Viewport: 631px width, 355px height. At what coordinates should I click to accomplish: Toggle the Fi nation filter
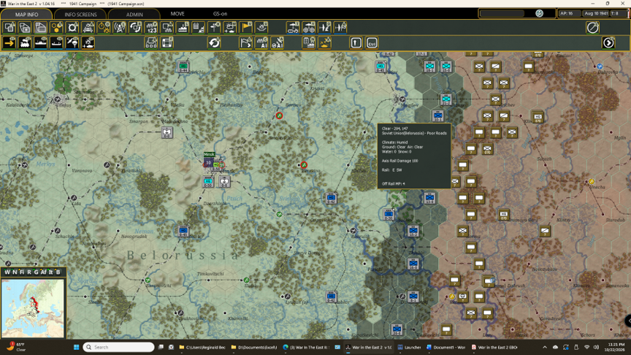22,272
